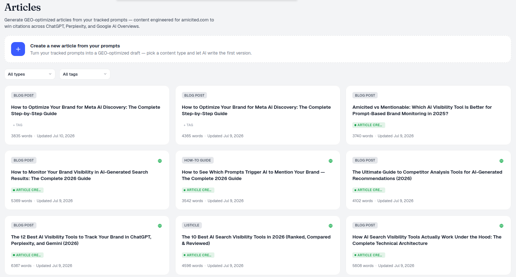Image resolution: width=516 pixels, height=277 pixels.
Task: Click ARTICLE CRE… tag on Competitor Analysis Tools card
Action: (x=369, y=190)
